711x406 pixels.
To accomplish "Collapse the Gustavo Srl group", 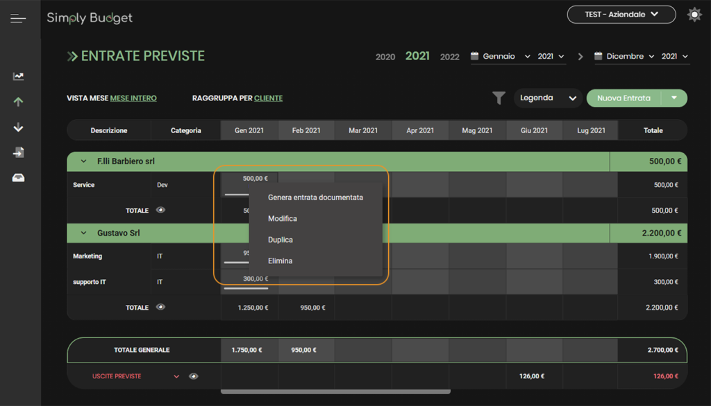I will click(84, 233).
